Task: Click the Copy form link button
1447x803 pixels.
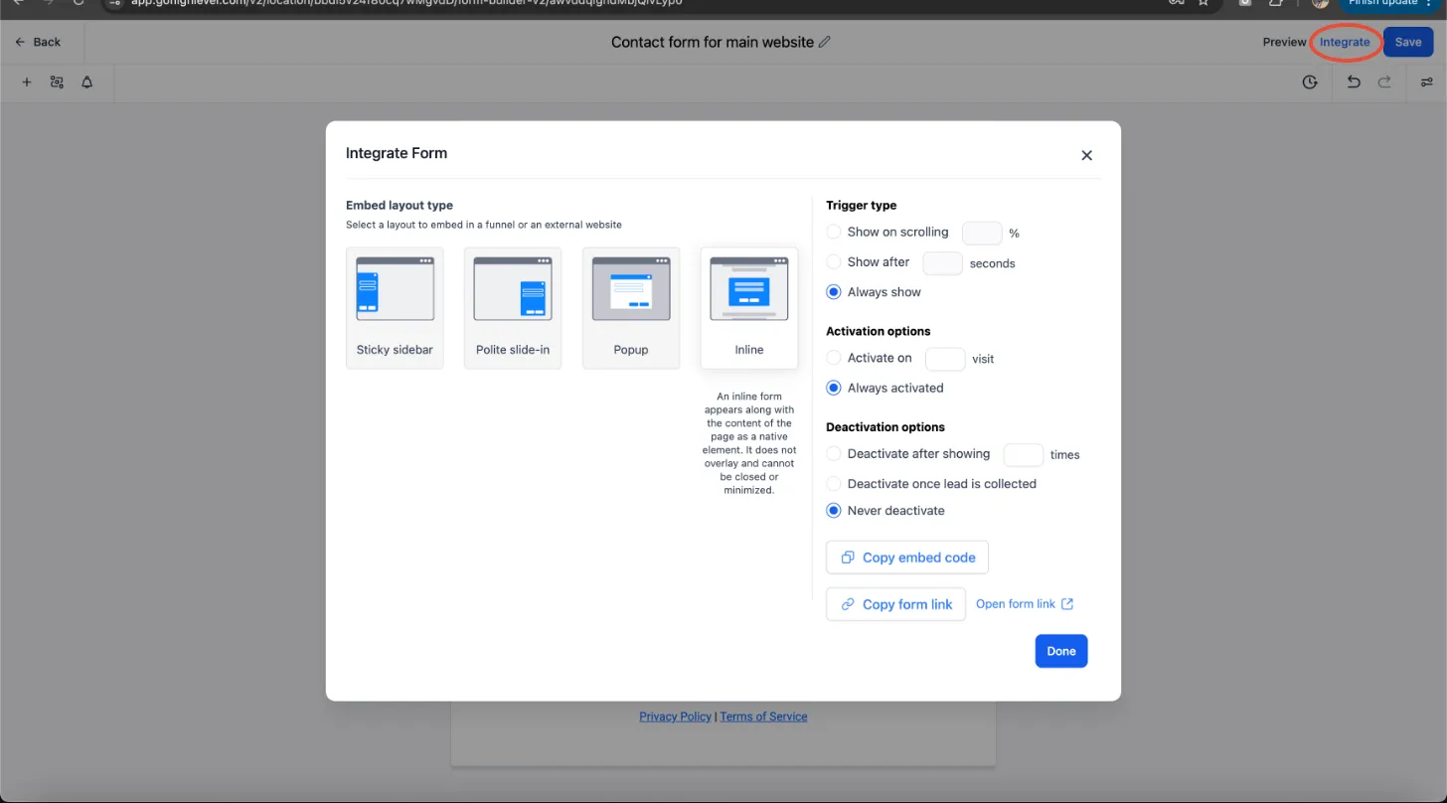Action: [895, 604]
